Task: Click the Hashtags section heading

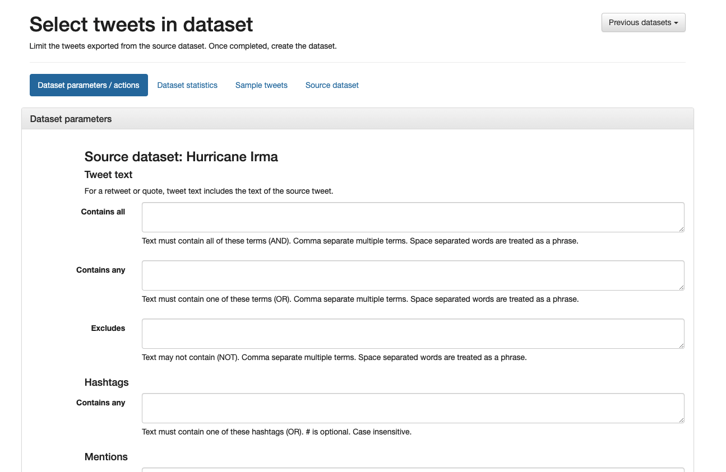Action: coord(107,382)
